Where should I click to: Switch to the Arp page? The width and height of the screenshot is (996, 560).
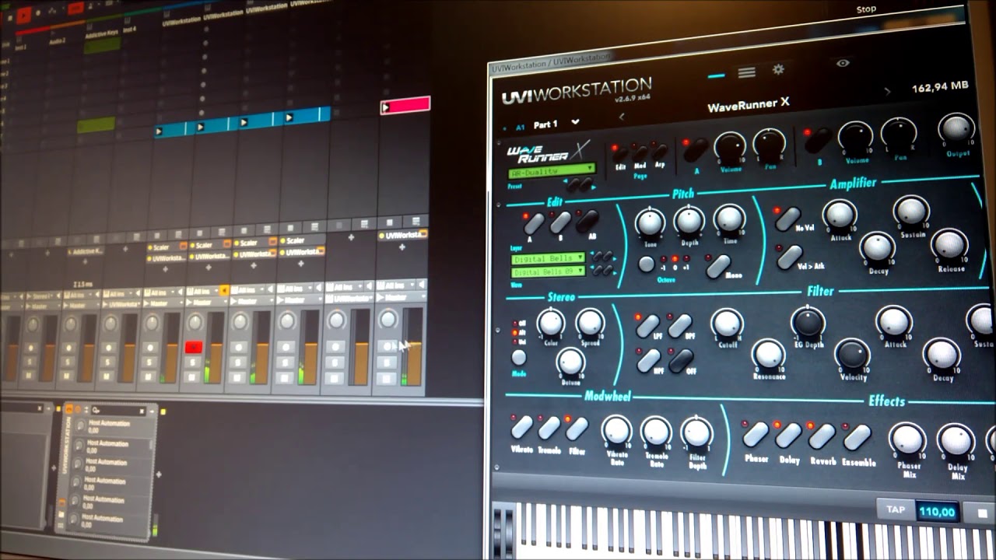point(660,151)
